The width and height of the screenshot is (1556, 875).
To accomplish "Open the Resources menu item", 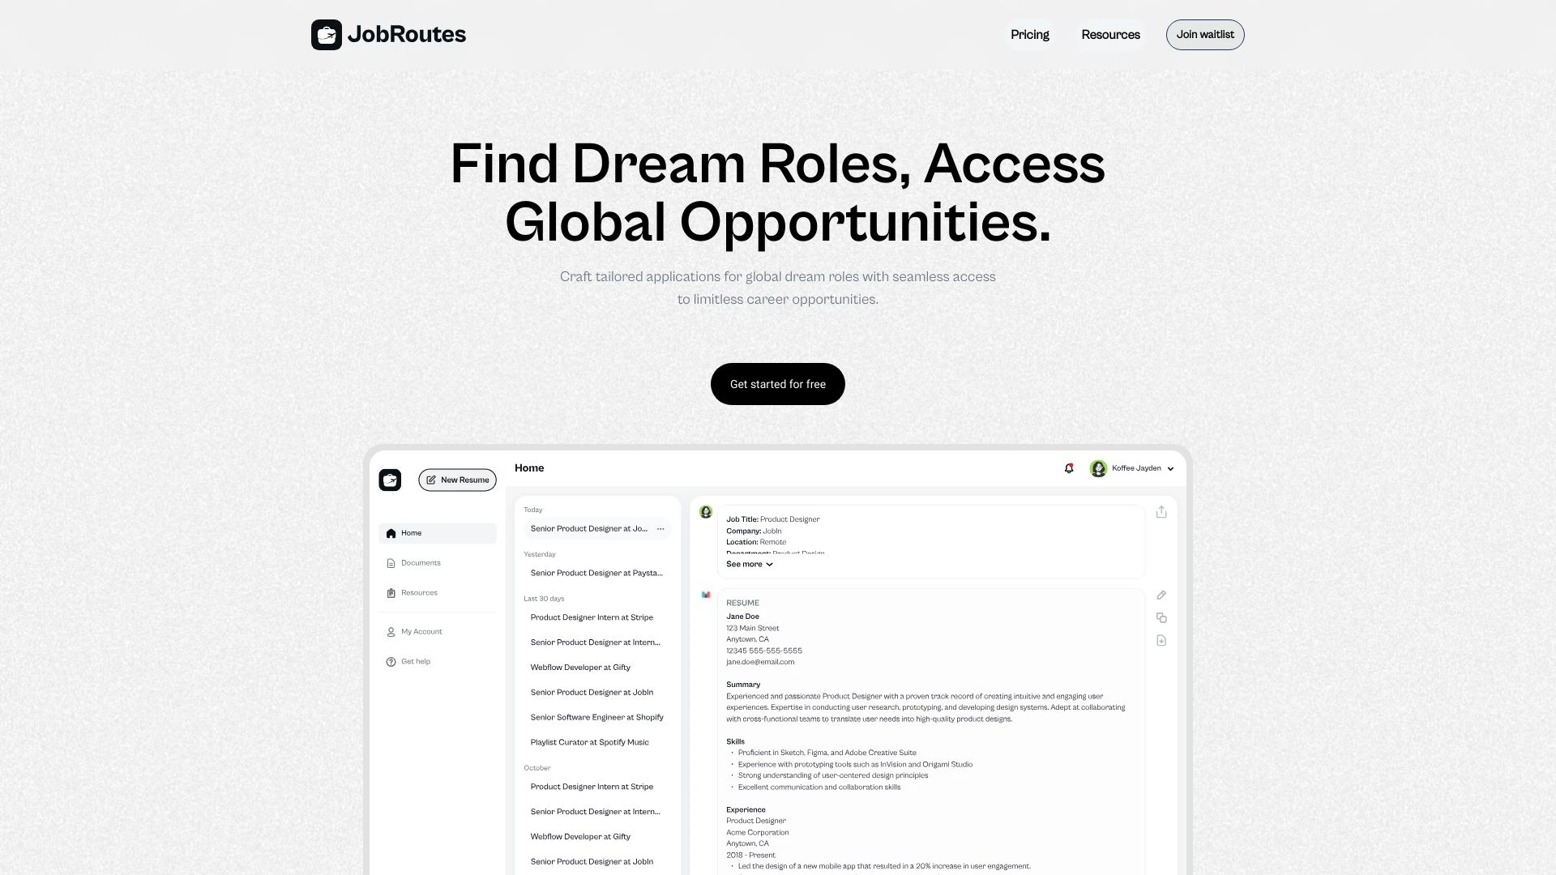I will (x=1110, y=34).
